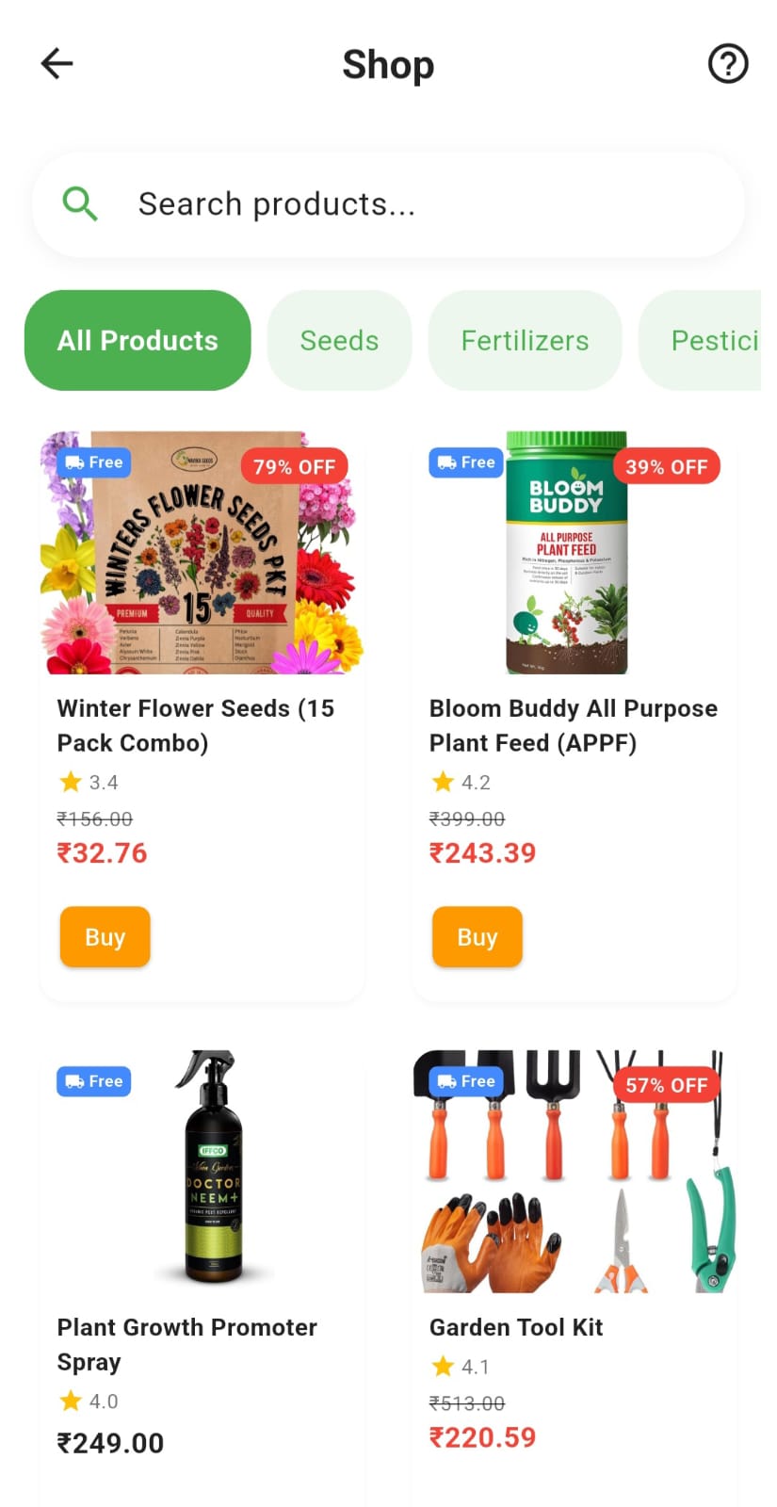
Task: Switch to the Seeds category
Action: [x=339, y=340]
